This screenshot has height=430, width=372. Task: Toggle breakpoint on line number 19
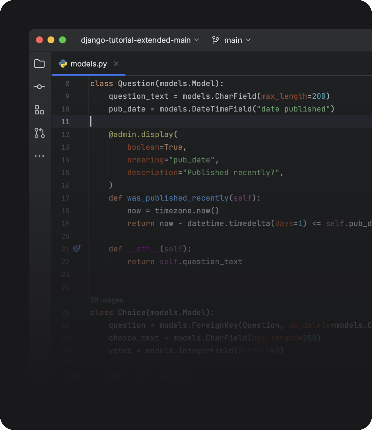click(x=65, y=224)
